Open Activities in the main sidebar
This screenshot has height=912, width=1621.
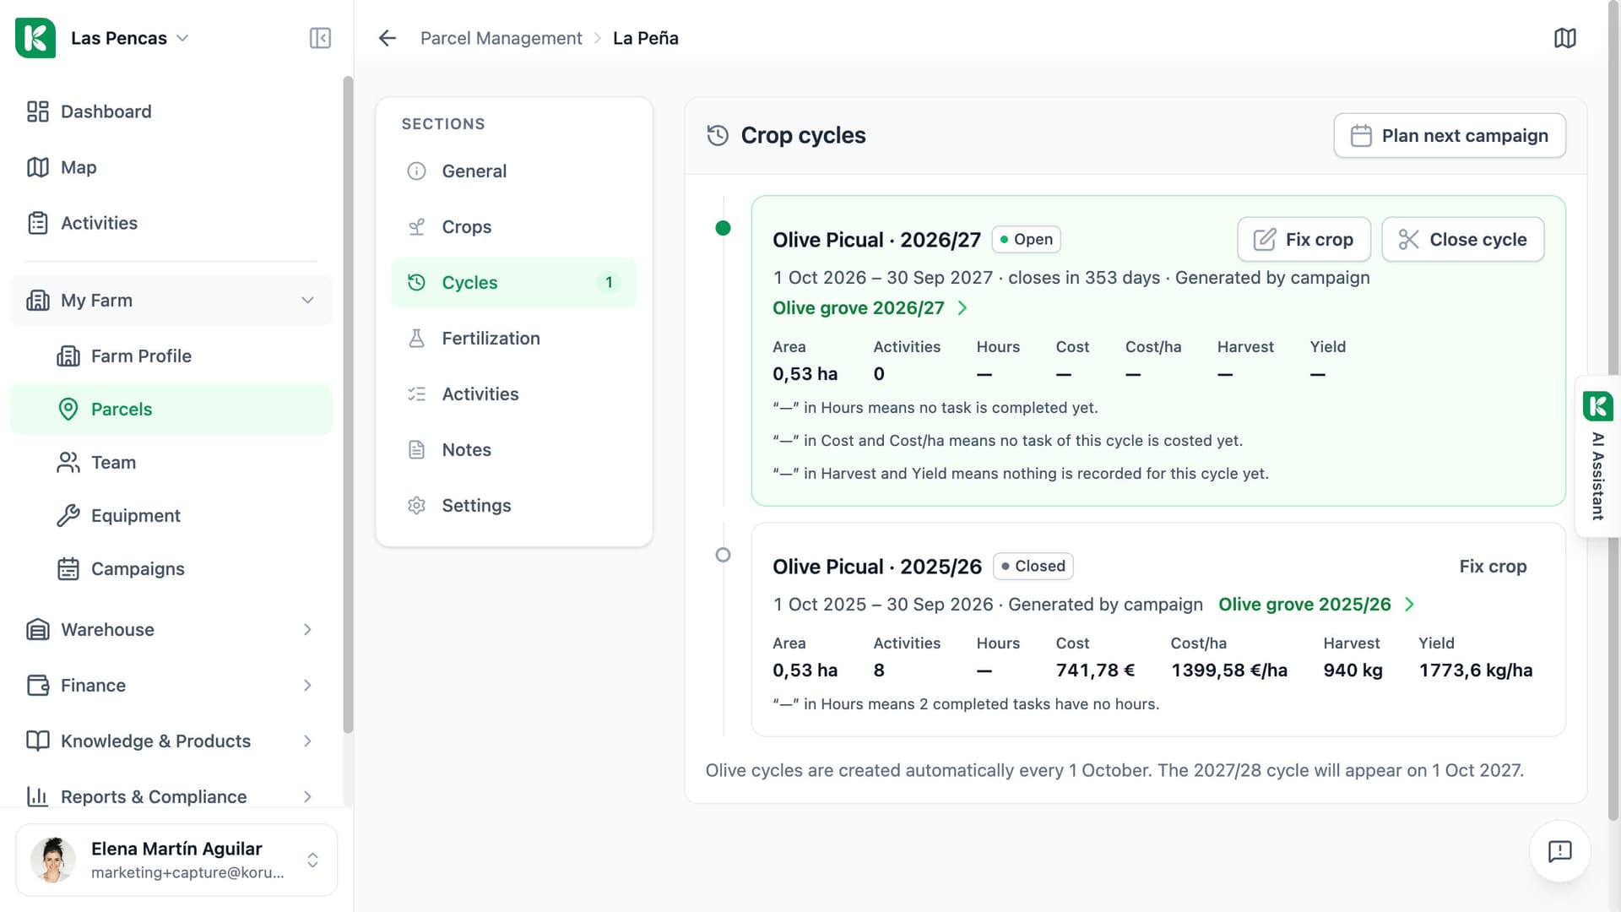coord(171,223)
